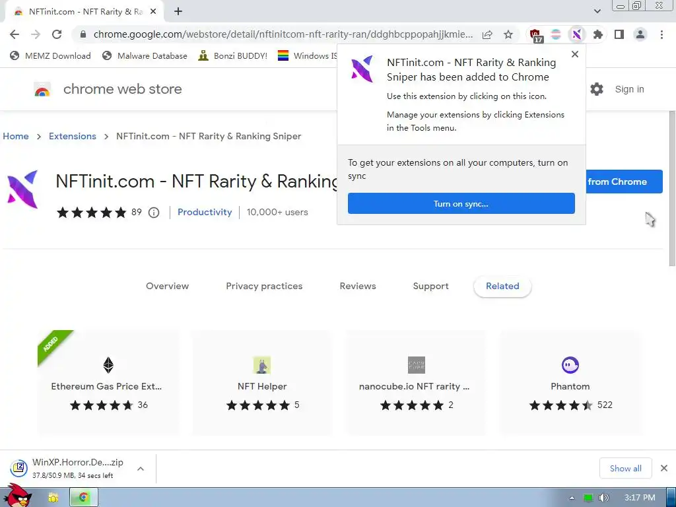Open the NFT Helper extension card
This screenshot has height=507, width=676.
coord(262,382)
